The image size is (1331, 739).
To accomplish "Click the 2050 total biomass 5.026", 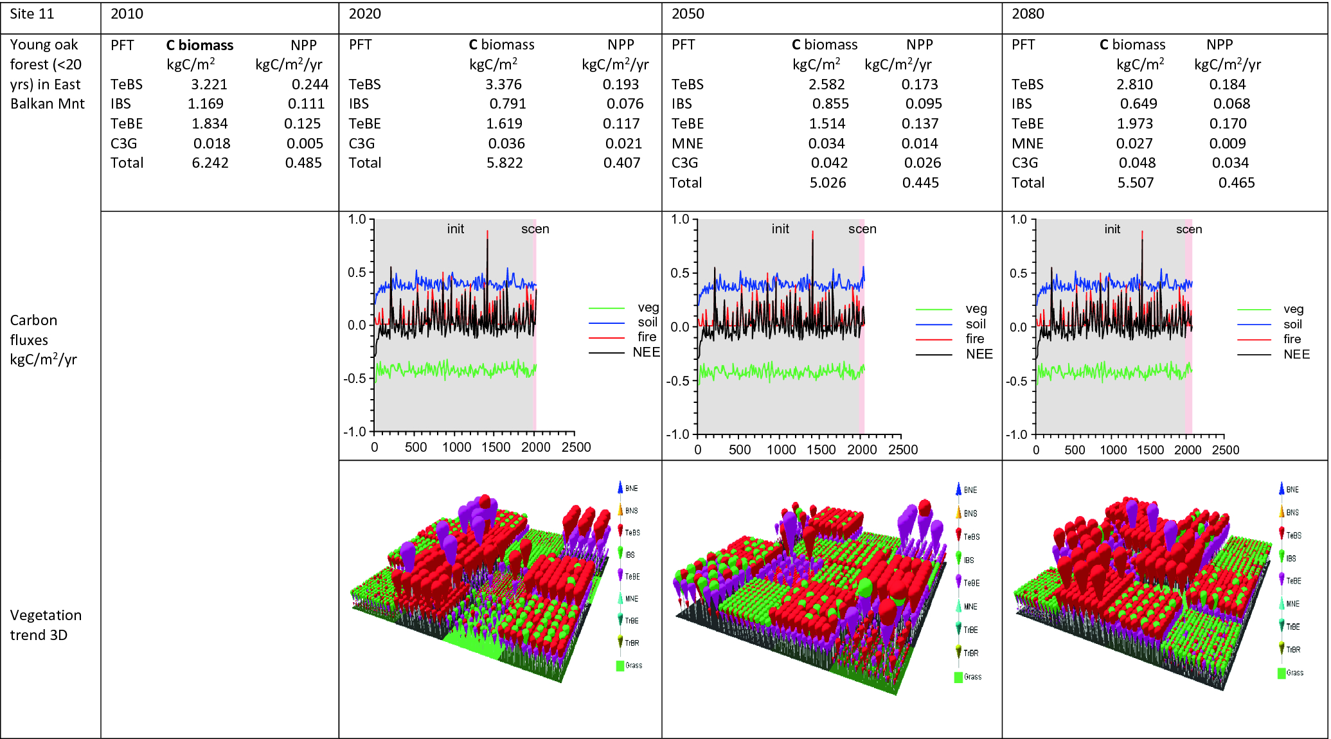I will pos(828,183).
